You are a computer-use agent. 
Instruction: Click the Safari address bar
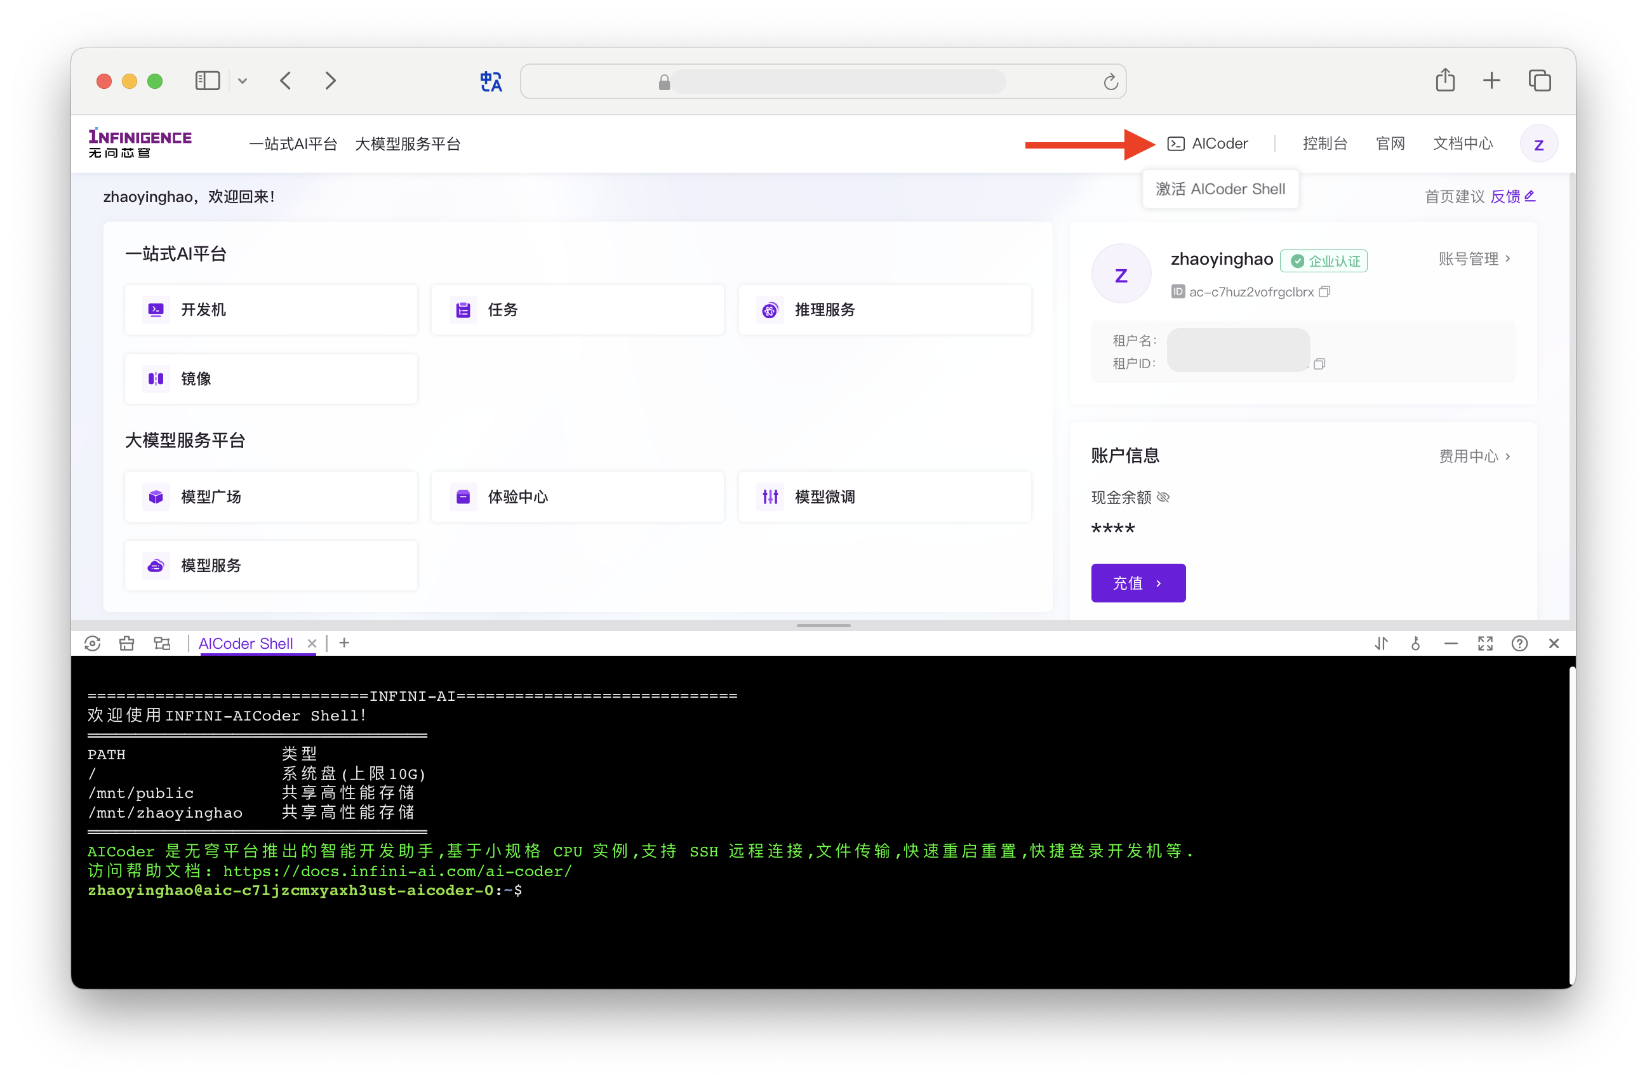click(x=823, y=82)
